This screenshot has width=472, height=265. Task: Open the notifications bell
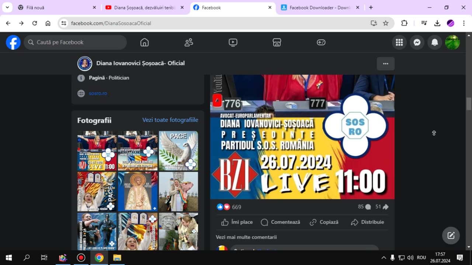pos(435,42)
